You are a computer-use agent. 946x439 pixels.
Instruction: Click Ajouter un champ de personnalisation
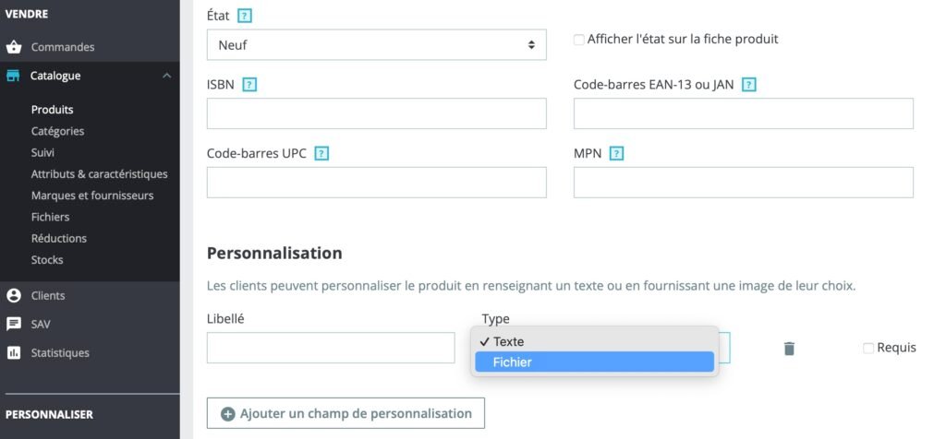(x=346, y=413)
